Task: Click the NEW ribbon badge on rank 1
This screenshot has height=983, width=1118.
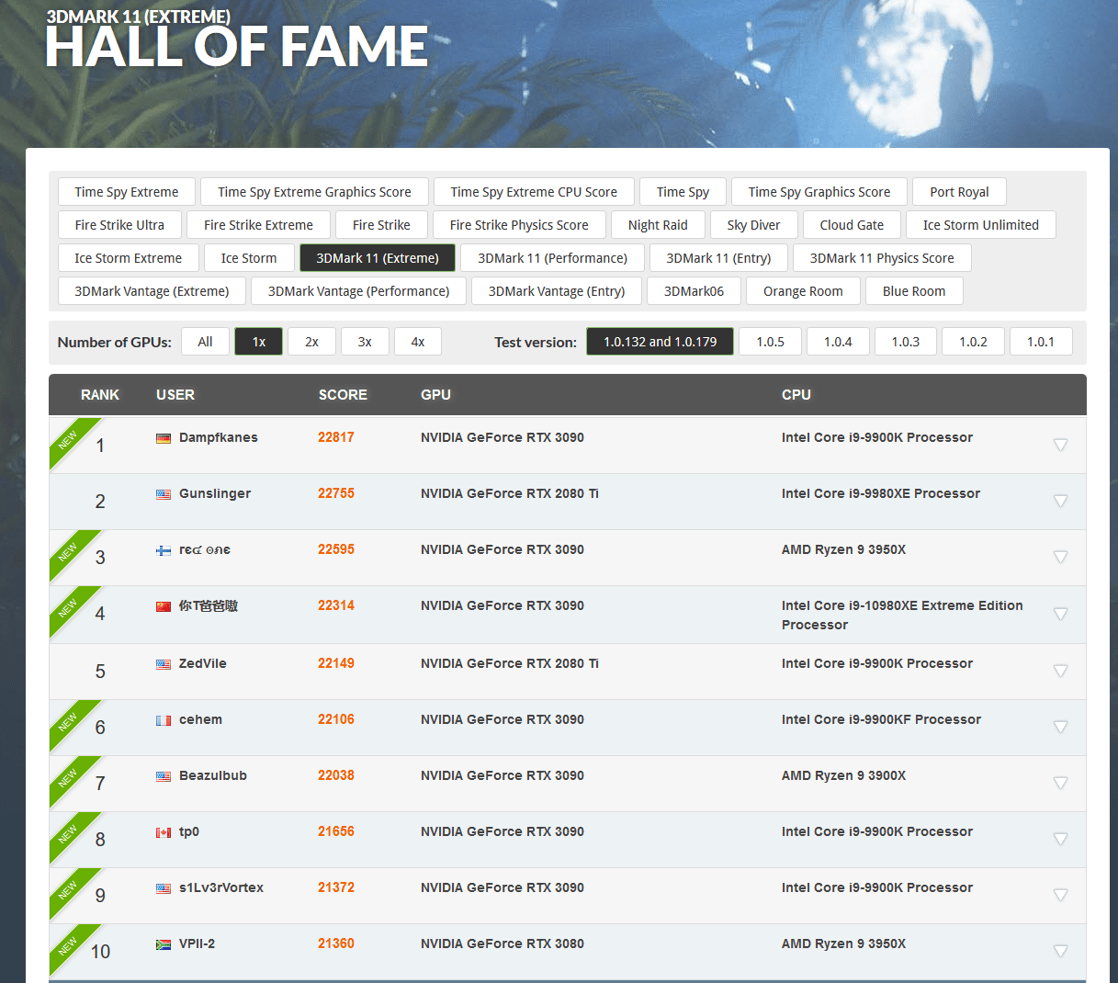Action: (69, 439)
